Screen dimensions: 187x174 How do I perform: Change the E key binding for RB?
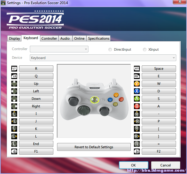pos(159,76)
